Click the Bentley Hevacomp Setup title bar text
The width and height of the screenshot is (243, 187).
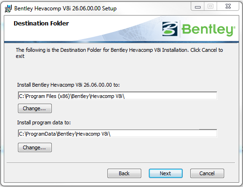coord(65,8)
